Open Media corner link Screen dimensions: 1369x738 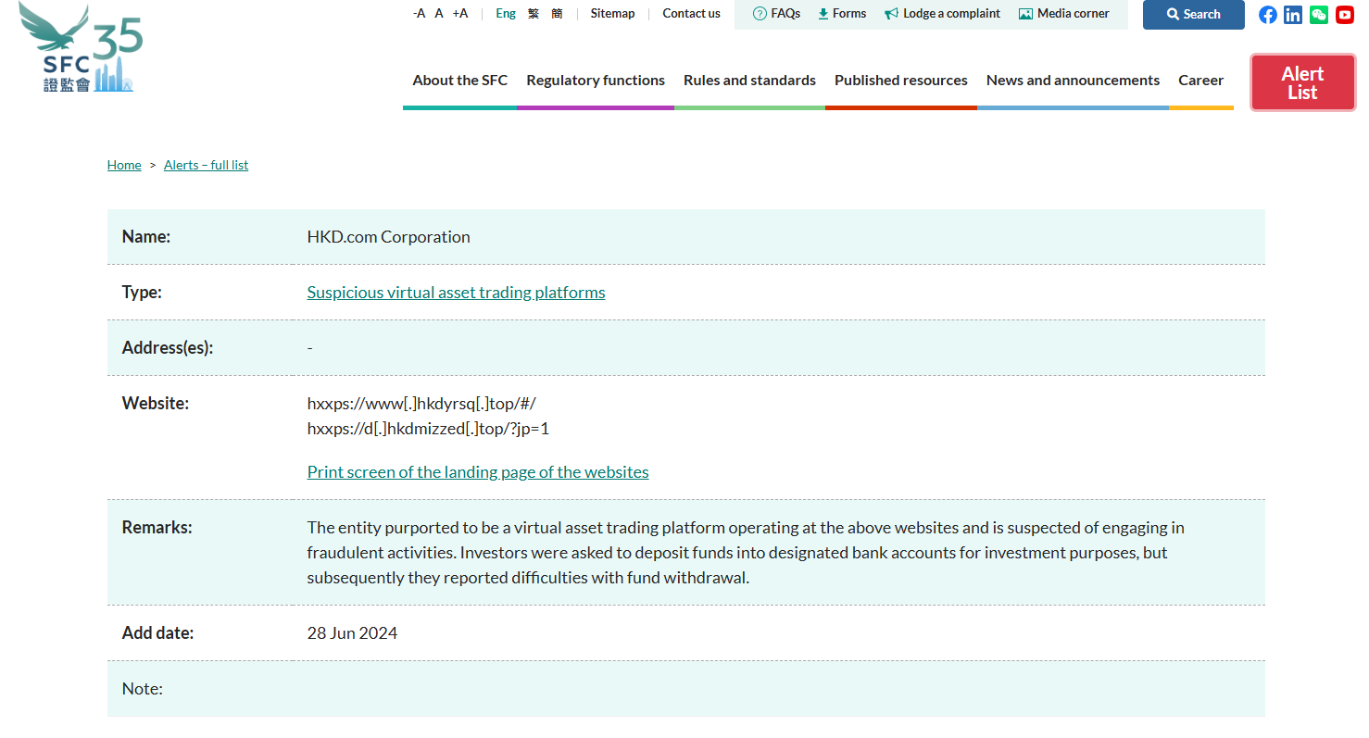point(1063,14)
